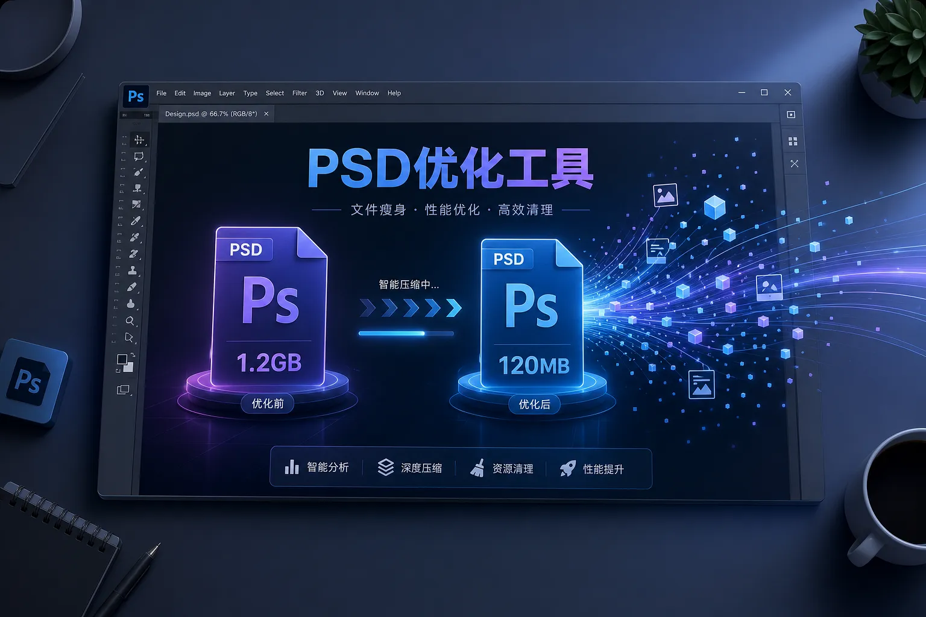Open the View menu
This screenshot has width=926, height=617.
[340, 93]
